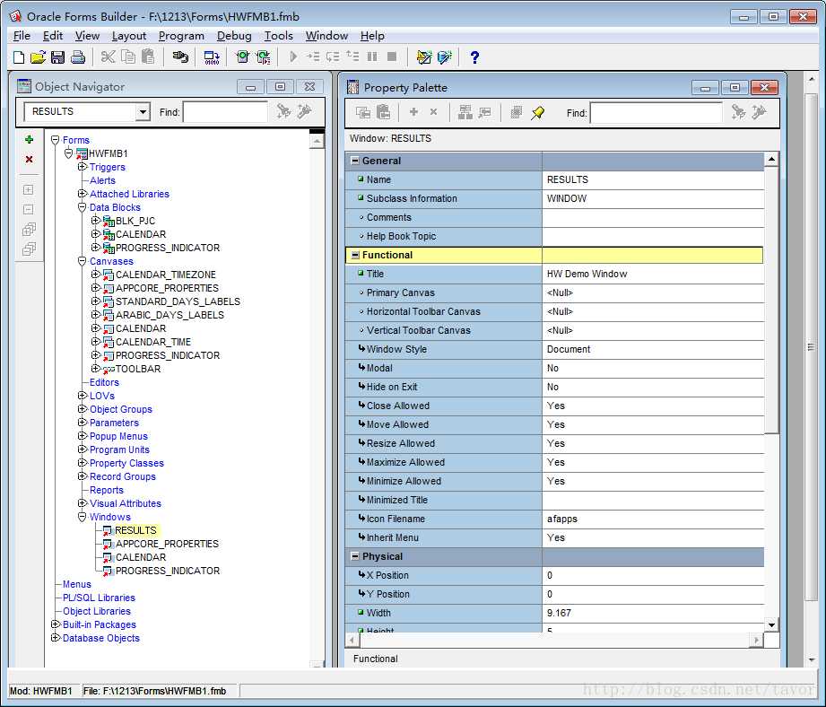Screen dimensions: 826x707
Task: Click the Cut scissors toolbar icon
Action: 108,57
